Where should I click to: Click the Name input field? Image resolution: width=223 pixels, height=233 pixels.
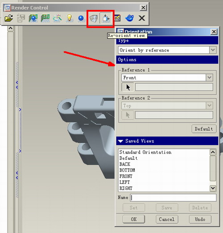point(173,198)
